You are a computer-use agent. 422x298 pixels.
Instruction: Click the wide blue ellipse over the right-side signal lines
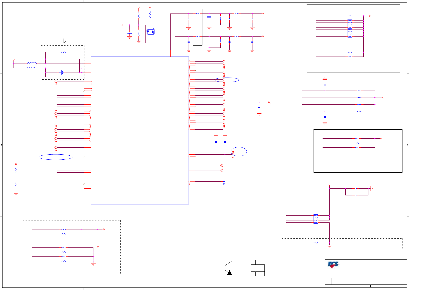pyautogui.click(x=227, y=80)
